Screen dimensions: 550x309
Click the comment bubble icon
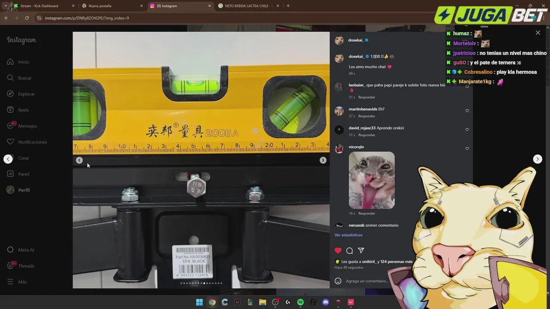click(349, 251)
